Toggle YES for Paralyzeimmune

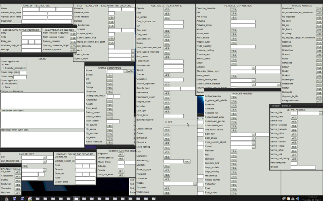(x=319, y=101)
